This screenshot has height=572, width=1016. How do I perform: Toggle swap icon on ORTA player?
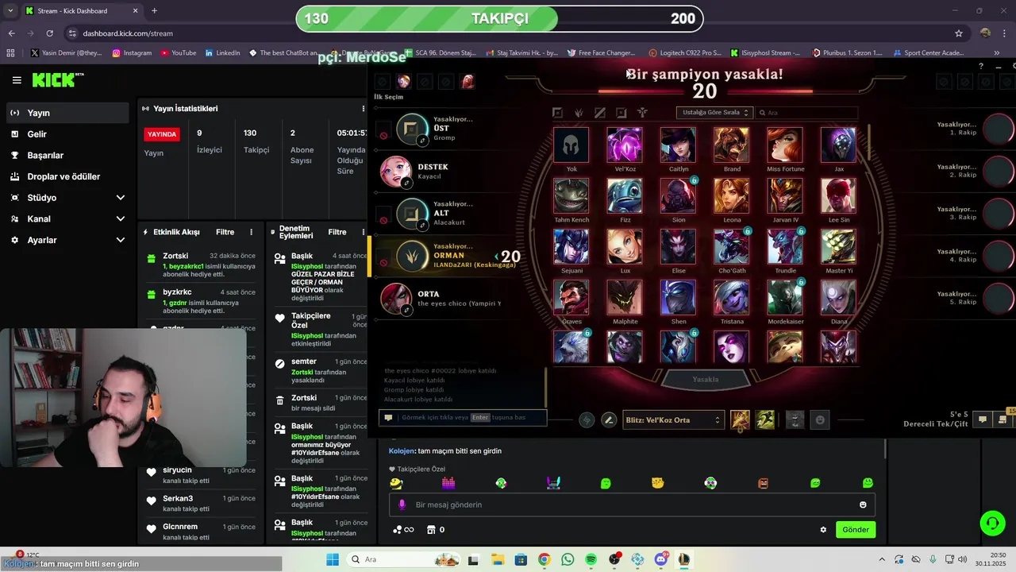(406, 310)
